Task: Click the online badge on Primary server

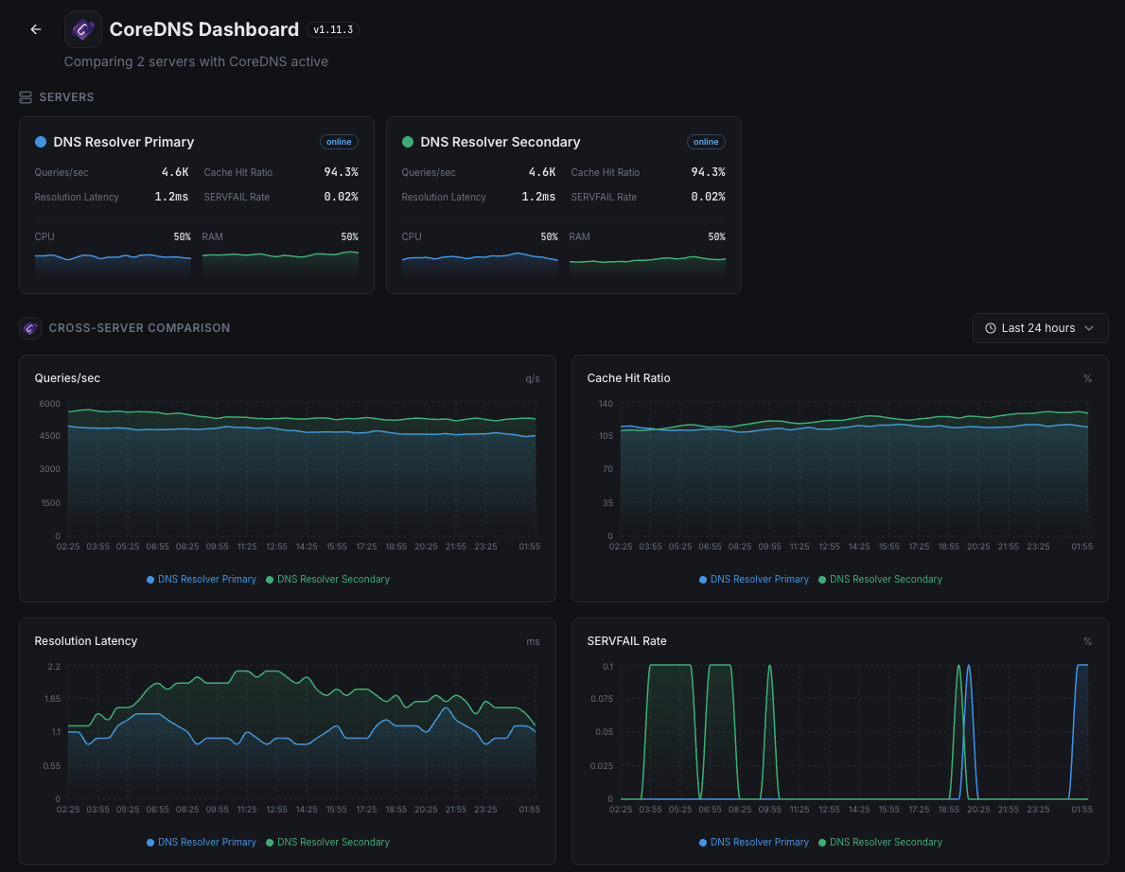Action: tap(339, 142)
